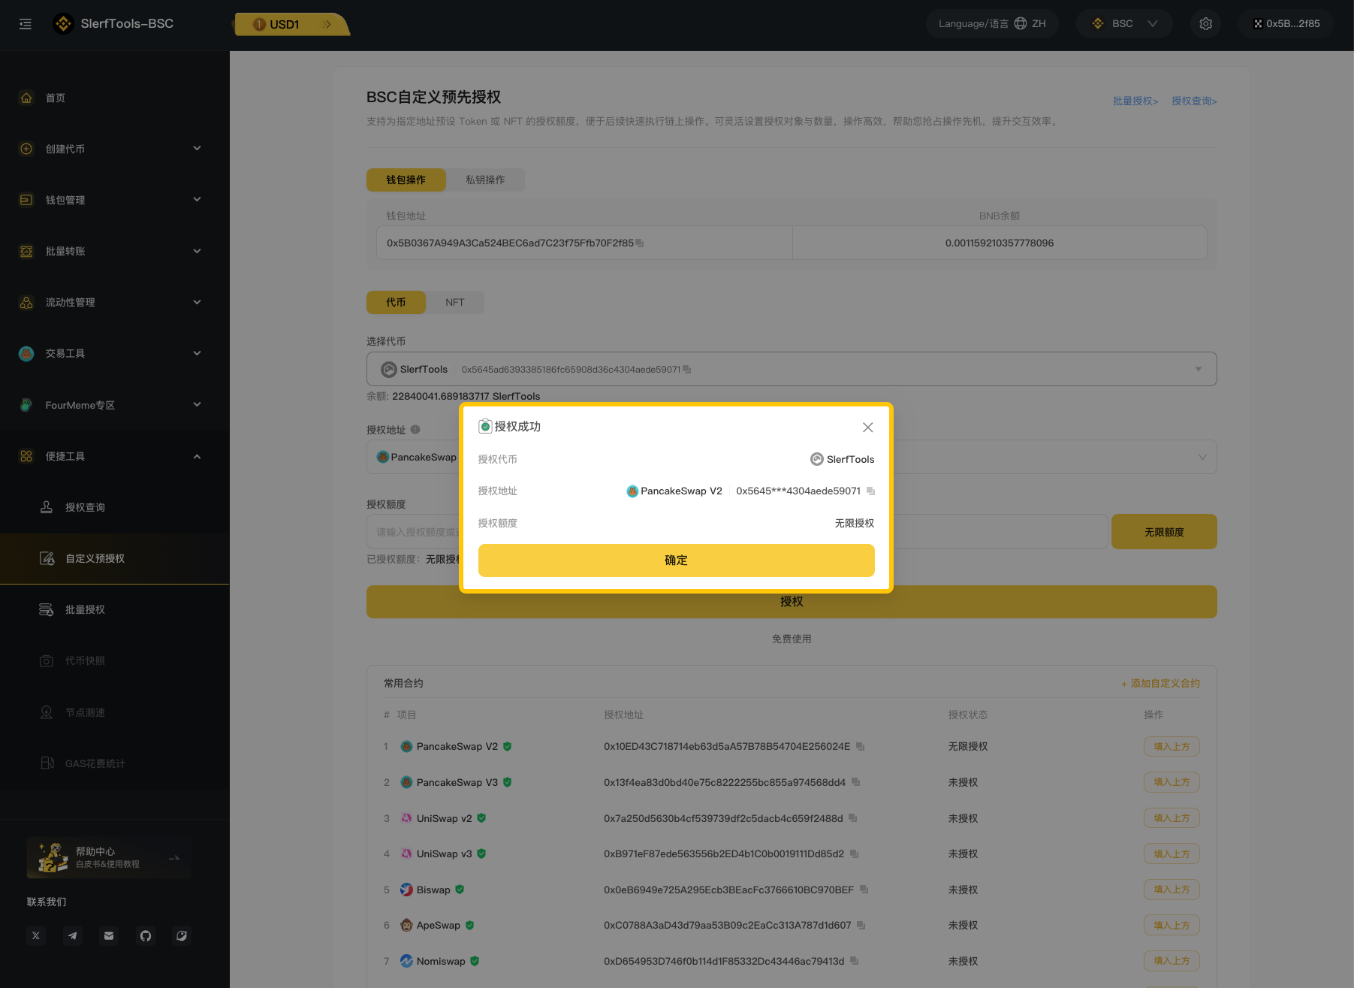This screenshot has width=1354, height=988.
Task: Select wallet operation mode
Action: click(406, 180)
